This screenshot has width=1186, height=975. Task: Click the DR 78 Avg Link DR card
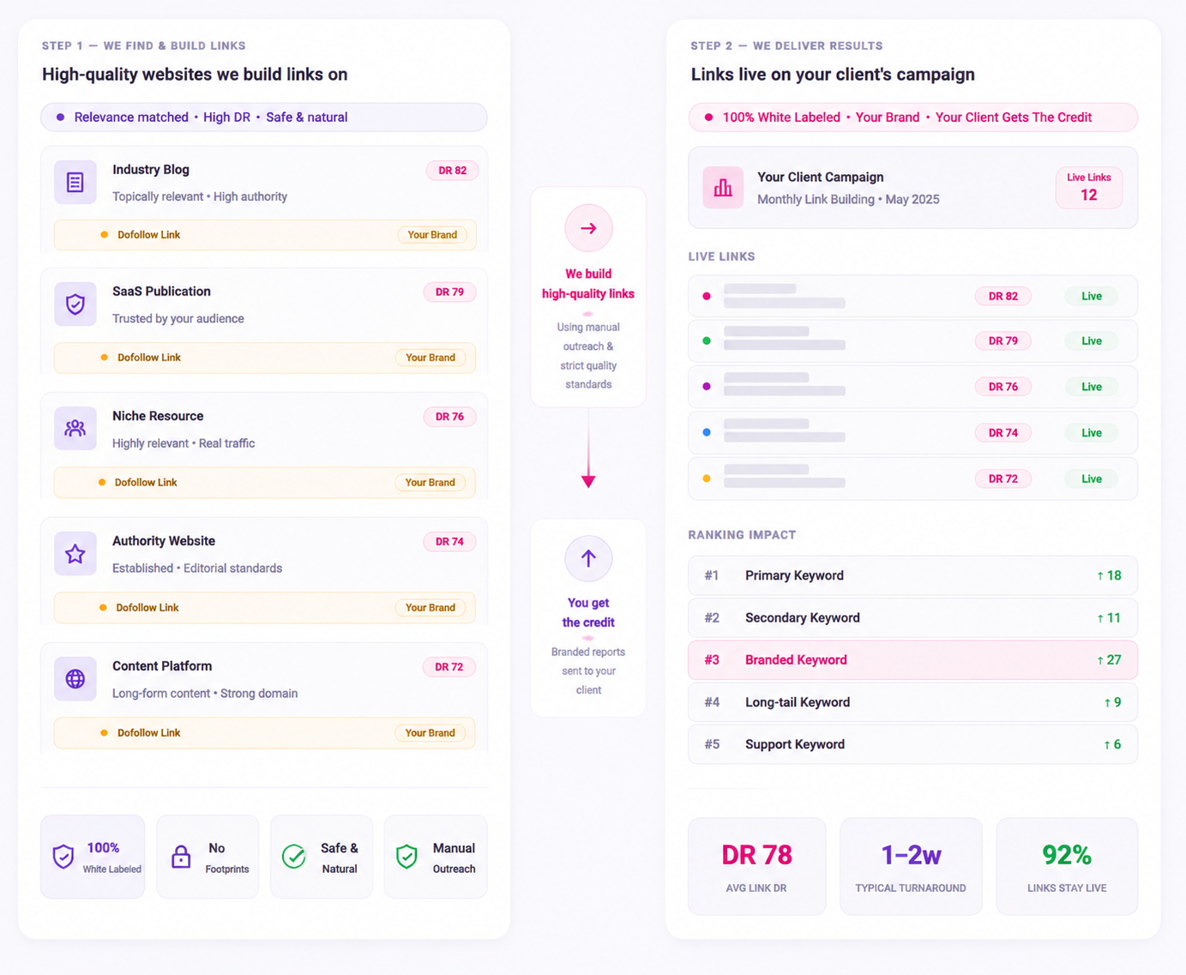(757, 866)
